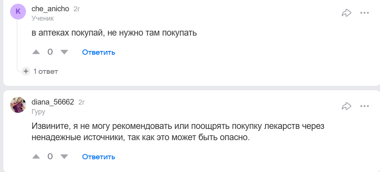Click the "2г" timestamp on diana_56662's comment
The height and width of the screenshot is (172, 380).
click(82, 102)
